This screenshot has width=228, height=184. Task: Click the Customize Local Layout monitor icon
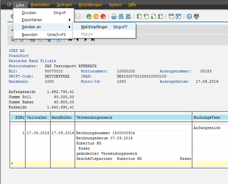coord(196,16)
